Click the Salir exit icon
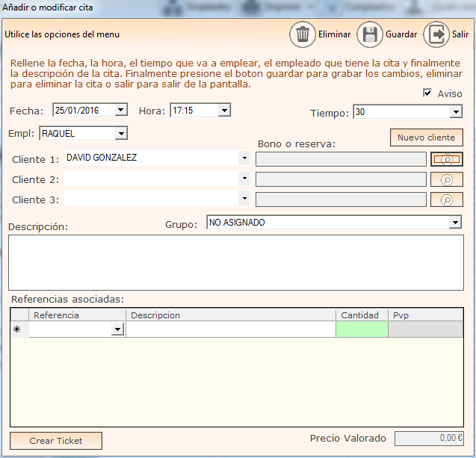Screen dimensions: 476x458 click(x=436, y=34)
